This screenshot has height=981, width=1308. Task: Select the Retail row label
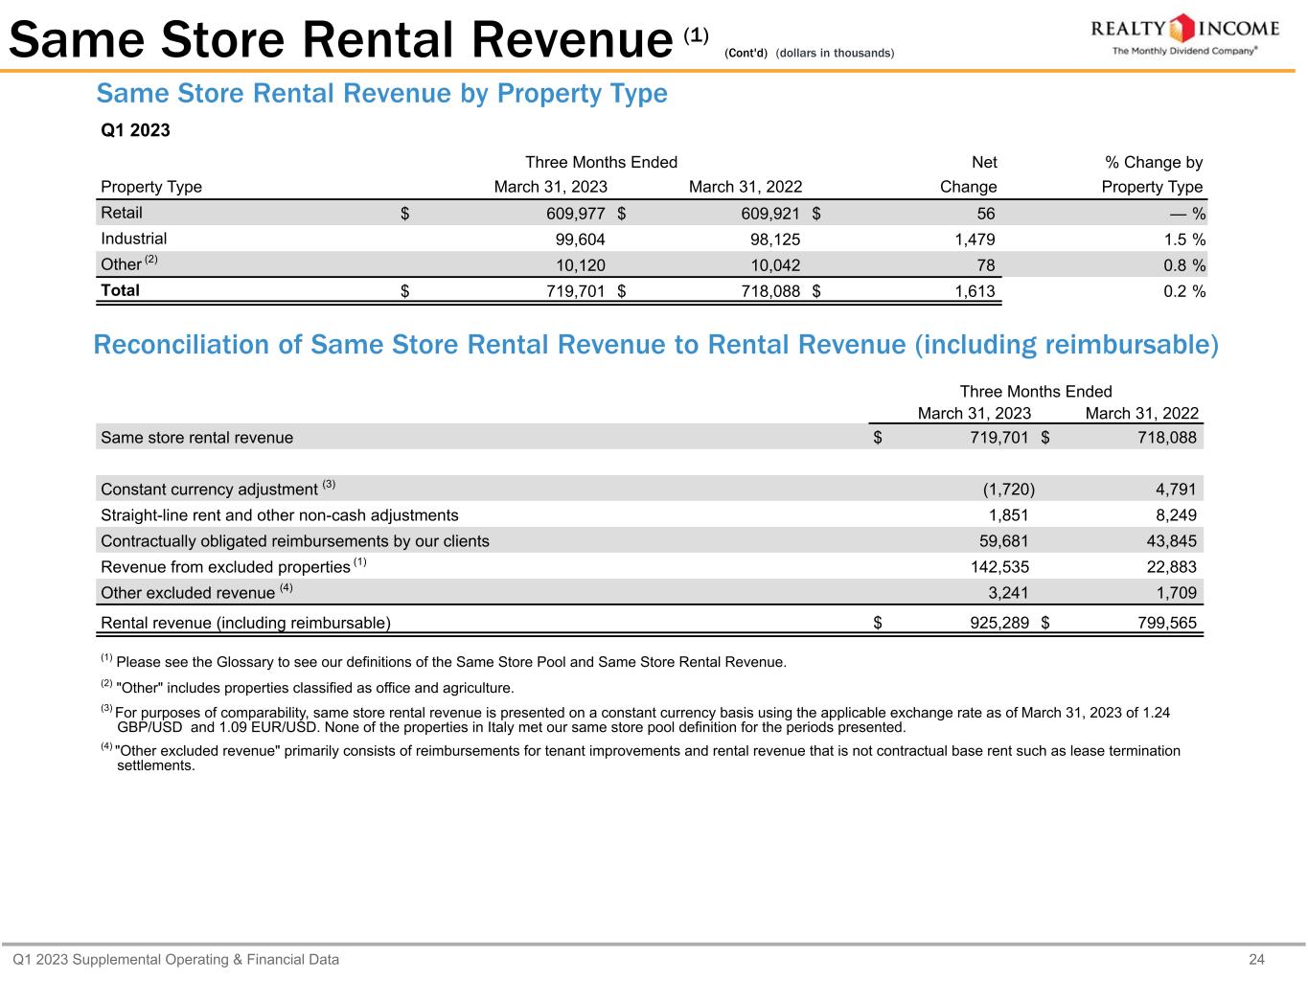point(122,213)
